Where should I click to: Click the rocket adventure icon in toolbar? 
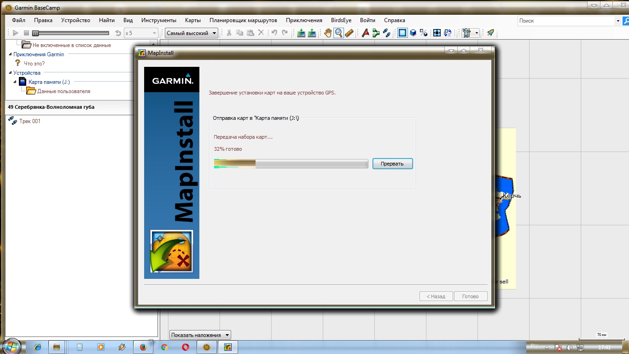pos(490,33)
